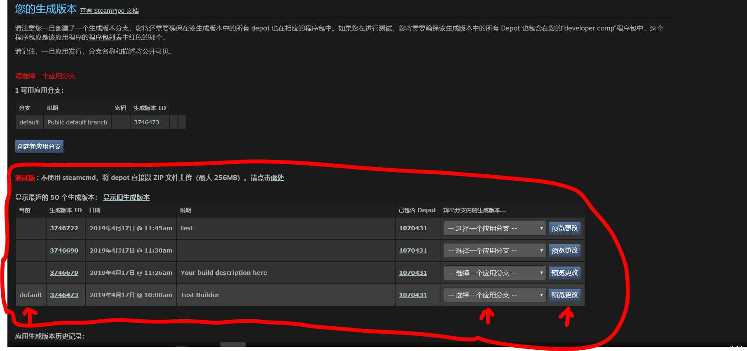Click the 创建新应用分支 button
The width and height of the screenshot is (747, 351).
coord(39,146)
